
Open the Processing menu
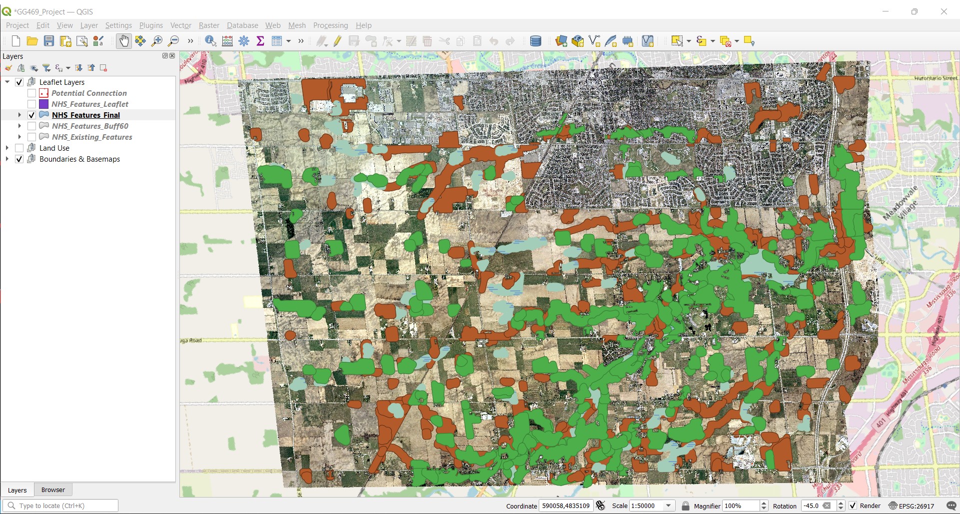(330, 25)
